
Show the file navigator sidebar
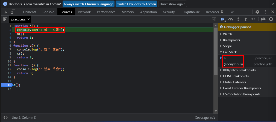coord(5,19)
